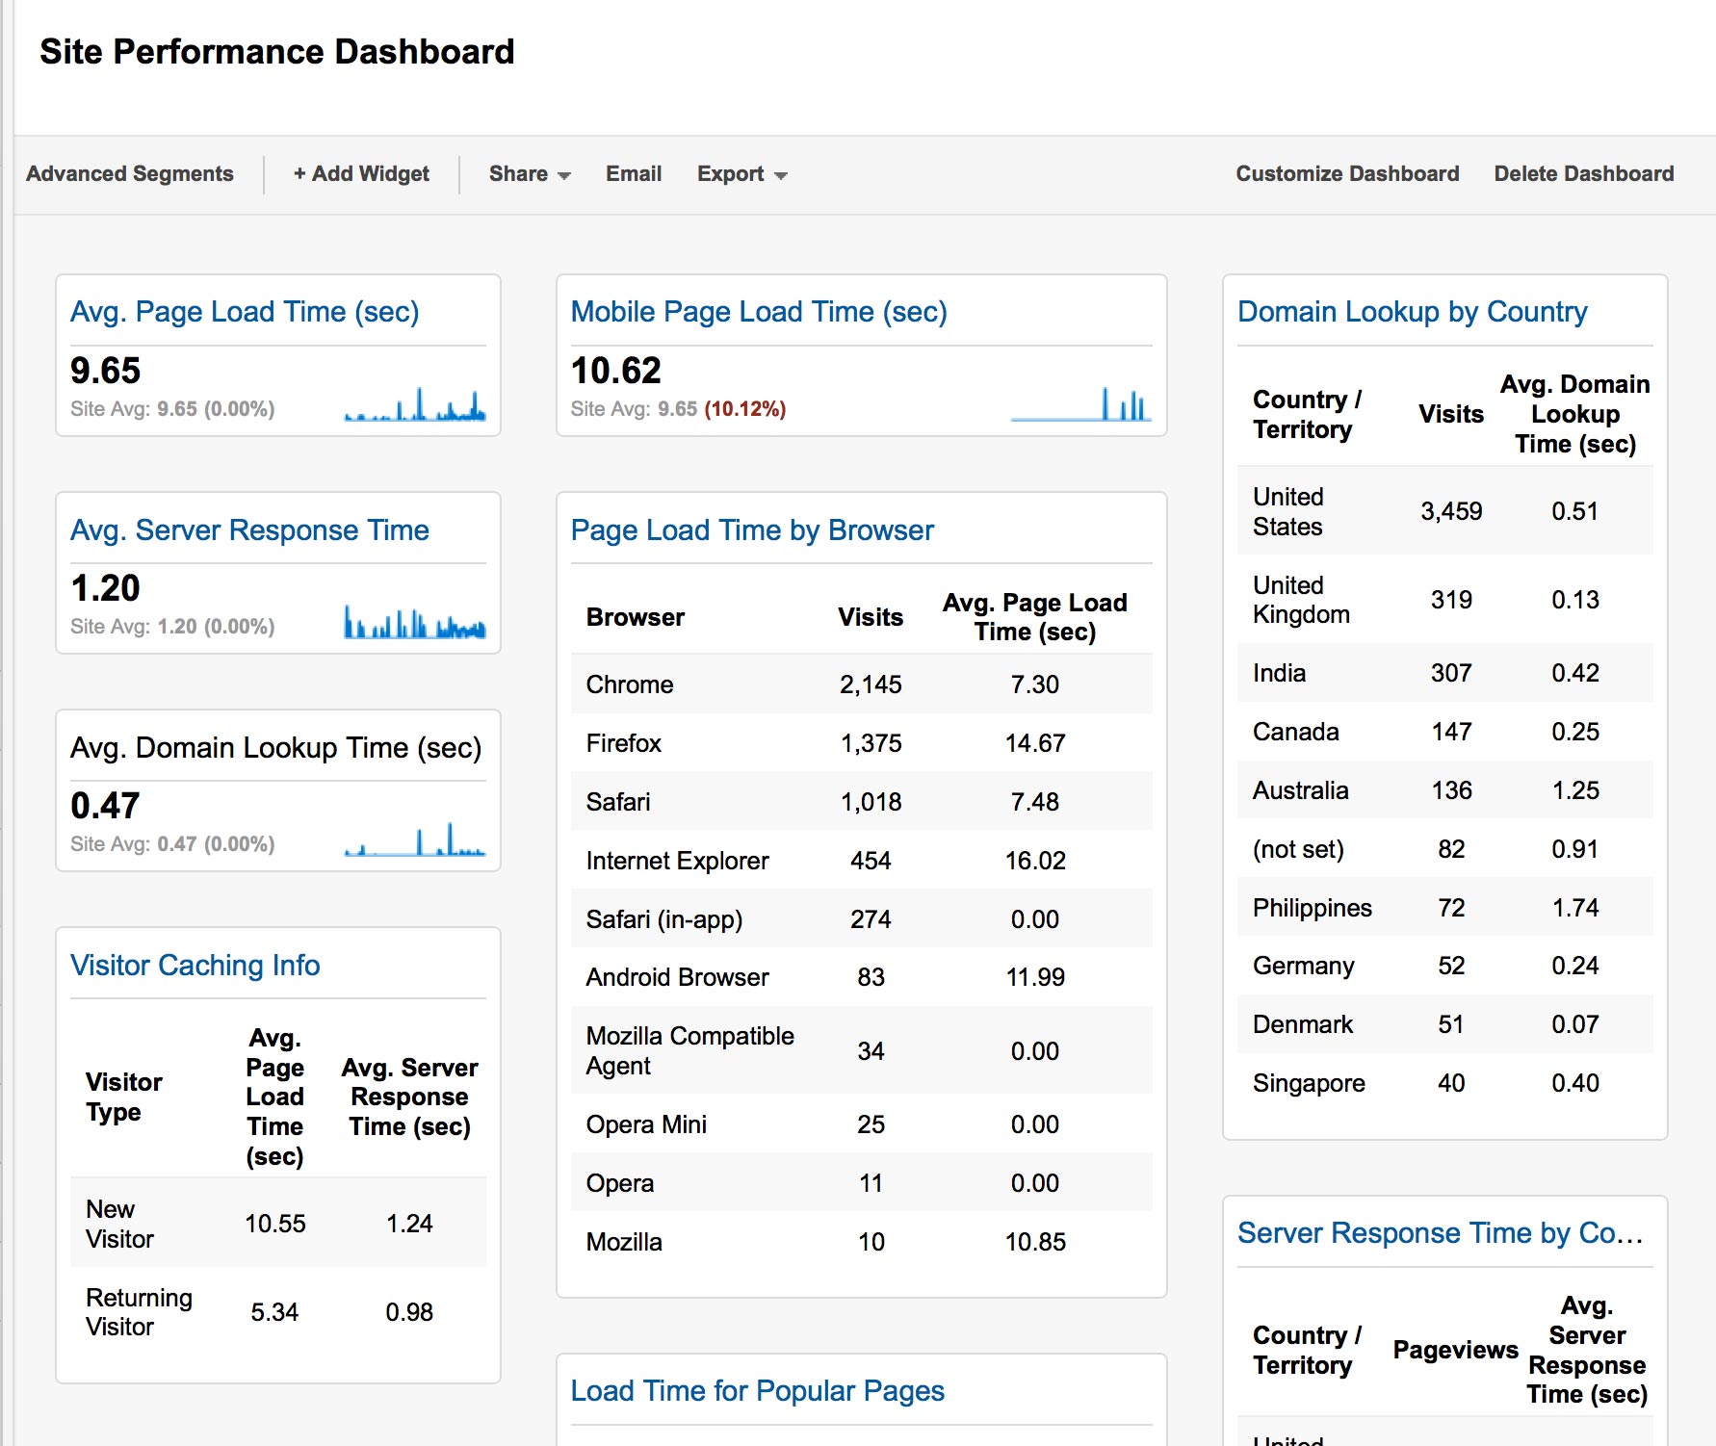Click Customize Dashboard
Screen dimensions: 1716x1446
(x=1347, y=174)
